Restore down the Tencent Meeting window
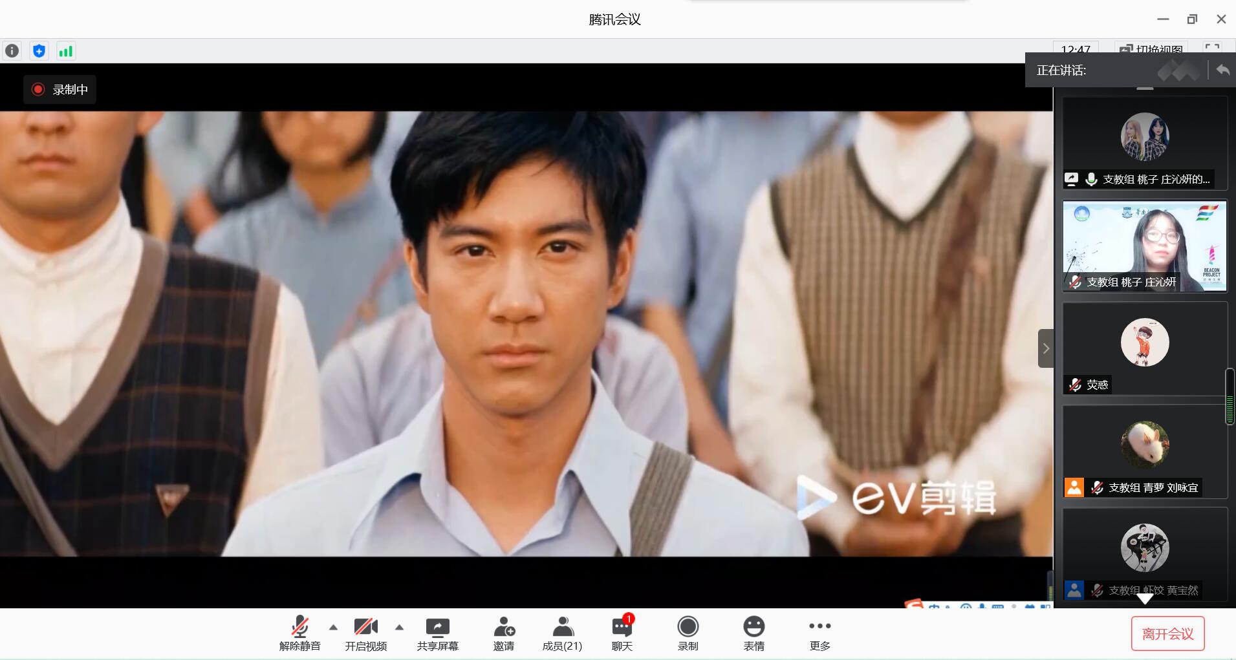Image resolution: width=1236 pixels, height=660 pixels. pos(1192,19)
